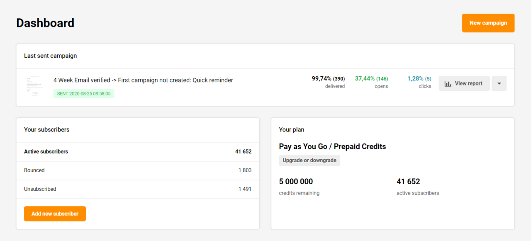View the 1,28% clicks statistic

click(419, 79)
